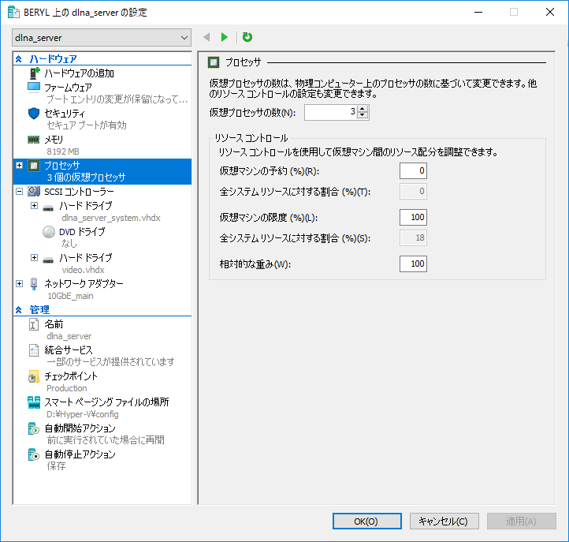This screenshot has height=542, width=569.
Task: Click the DVD ドライブ disc icon
Action: (x=49, y=232)
